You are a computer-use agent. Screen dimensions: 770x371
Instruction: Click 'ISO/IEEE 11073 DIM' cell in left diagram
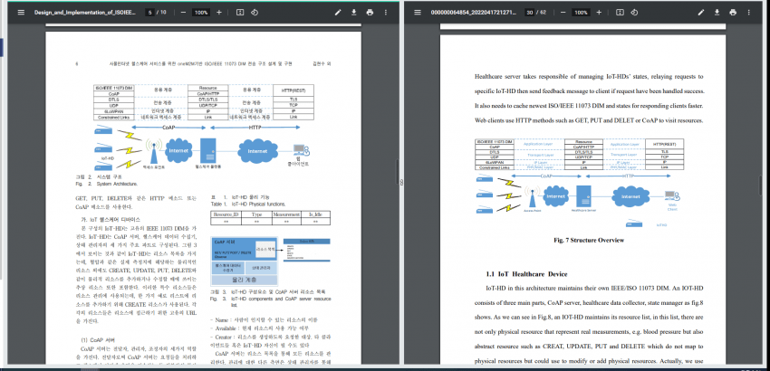(x=114, y=88)
